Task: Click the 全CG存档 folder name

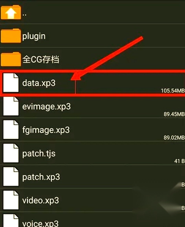Action: coord(41,59)
